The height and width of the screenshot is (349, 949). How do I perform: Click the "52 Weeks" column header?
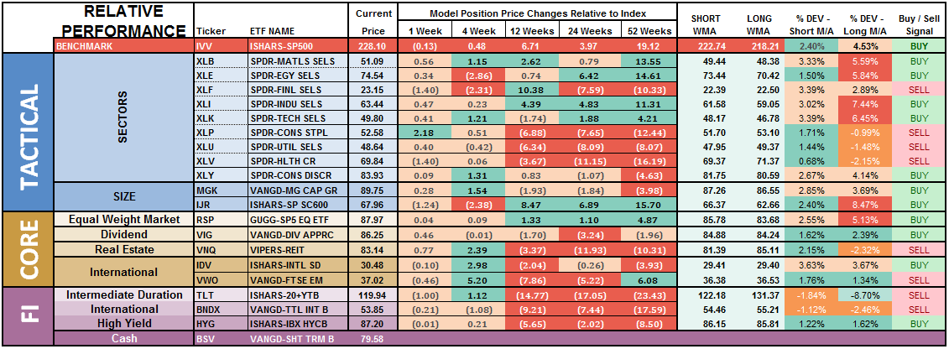click(647, 32)
